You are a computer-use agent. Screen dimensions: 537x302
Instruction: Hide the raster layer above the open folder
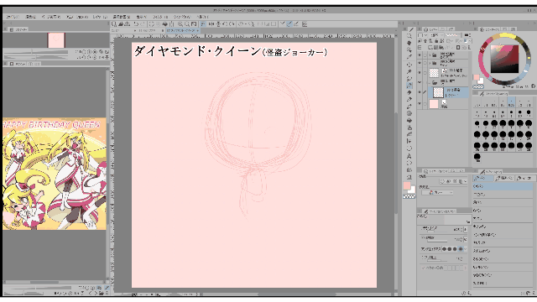(x=420, y=73)
